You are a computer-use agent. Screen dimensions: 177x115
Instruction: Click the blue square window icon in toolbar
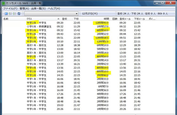pos(6,14)
